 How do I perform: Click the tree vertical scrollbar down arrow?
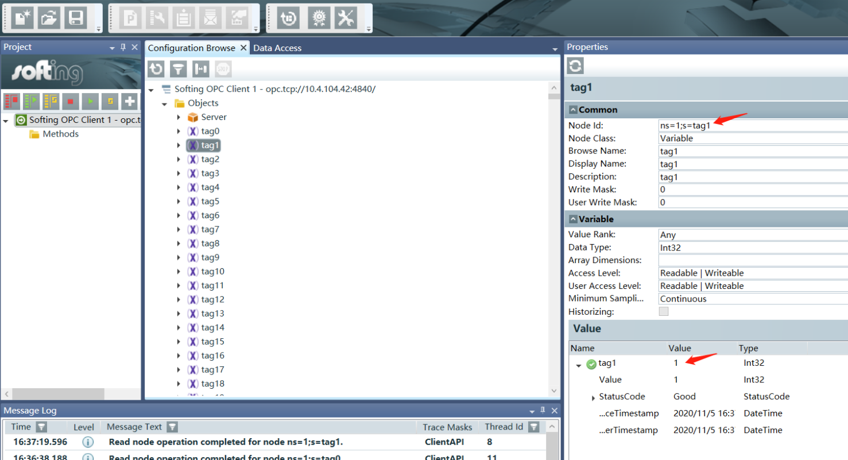pos(554,391)
